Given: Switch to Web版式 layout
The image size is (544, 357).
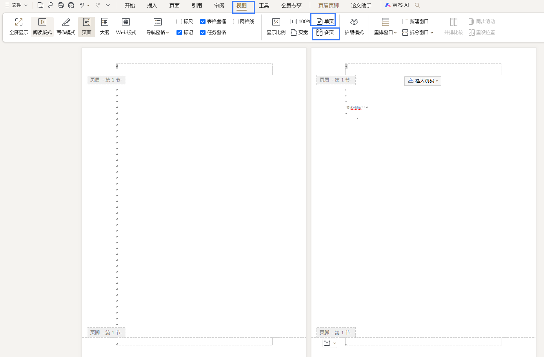Looking at the screenshot, I should point(126,27).
